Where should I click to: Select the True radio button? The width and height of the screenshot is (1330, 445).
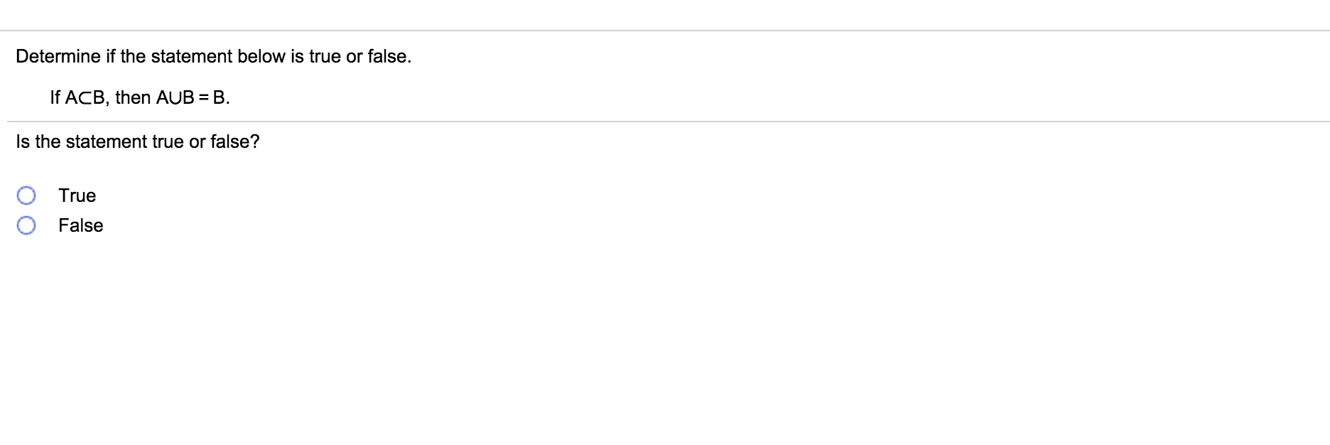(26, 195)
